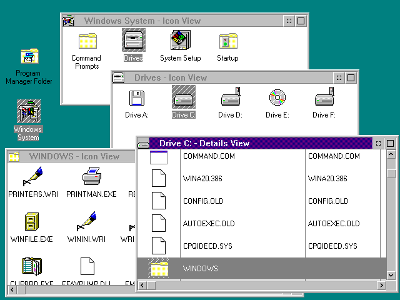Click the Drive D: icon

click(230, 99)
